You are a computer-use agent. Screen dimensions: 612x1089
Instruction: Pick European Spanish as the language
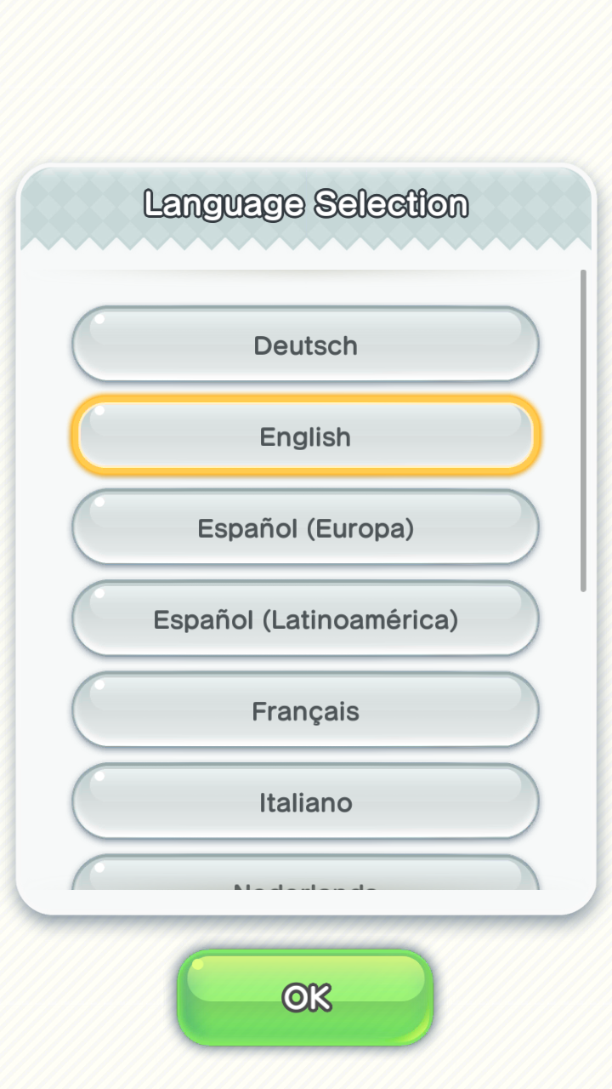click(x=305, y=528)
